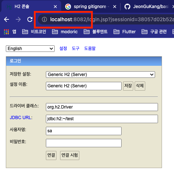Open the 구글 관련 bookmark folder
This screenshot has width=174, height=190.
154,32
